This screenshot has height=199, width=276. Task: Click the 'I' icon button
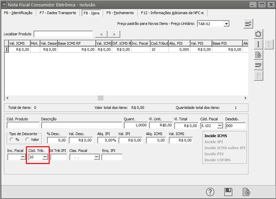click(x=258, y=44)
